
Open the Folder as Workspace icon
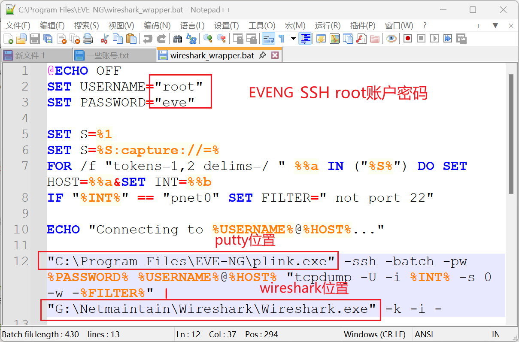374,39
